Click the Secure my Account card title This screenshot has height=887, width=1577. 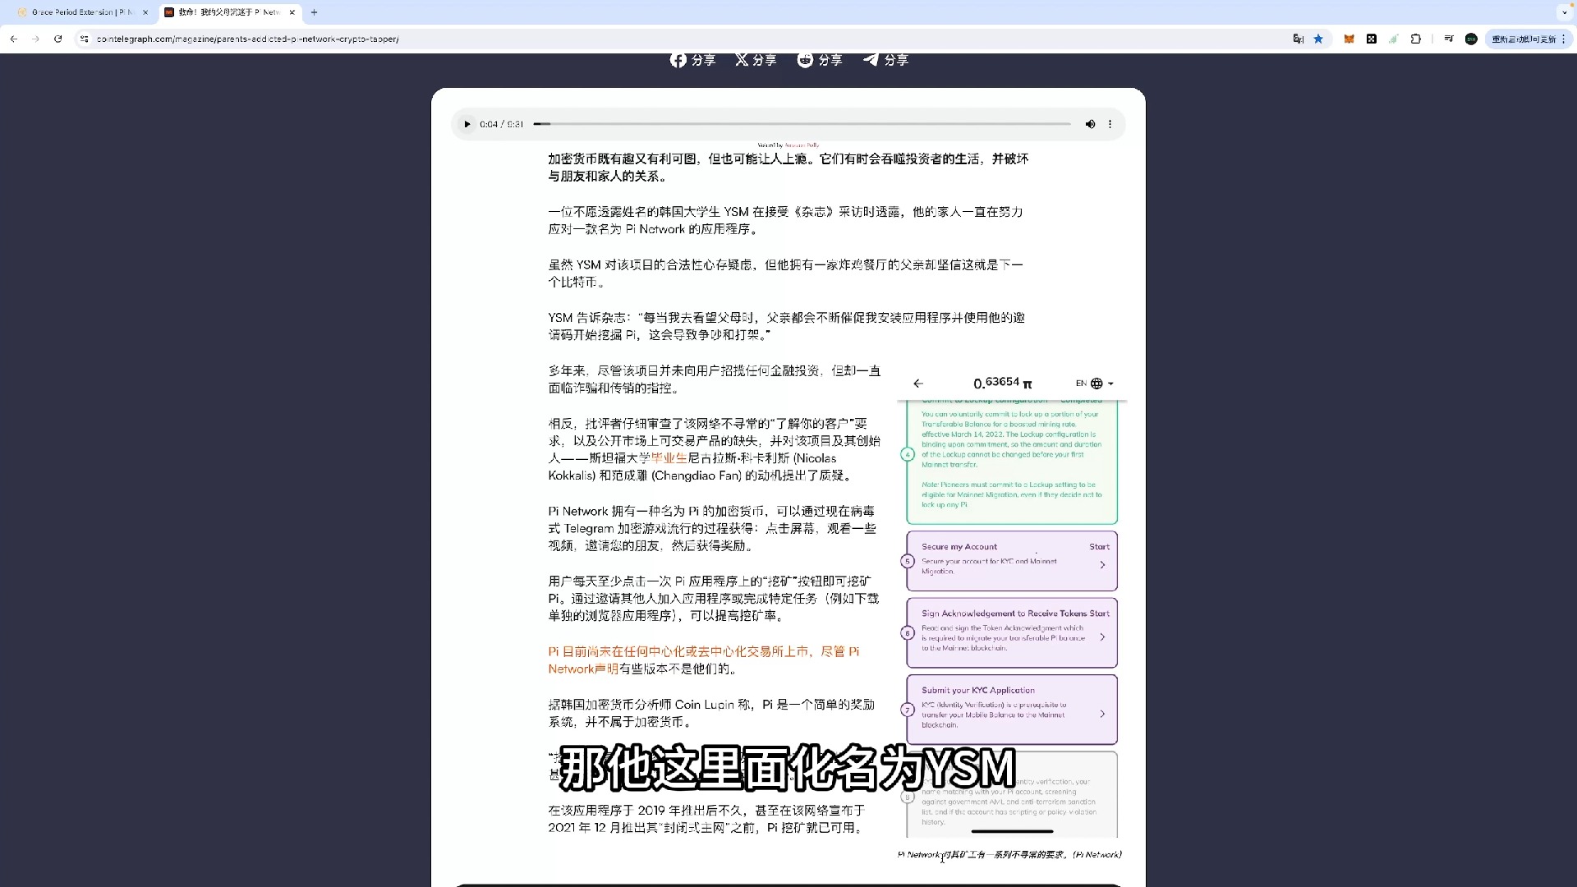(x=959, y=547)
